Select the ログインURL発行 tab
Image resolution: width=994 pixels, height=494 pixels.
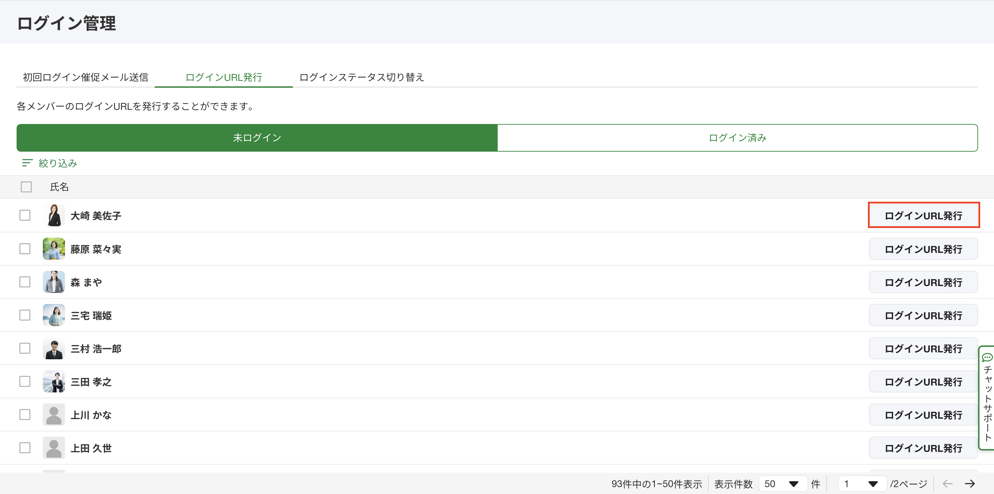pyautogui.click(x=224, y=77)
